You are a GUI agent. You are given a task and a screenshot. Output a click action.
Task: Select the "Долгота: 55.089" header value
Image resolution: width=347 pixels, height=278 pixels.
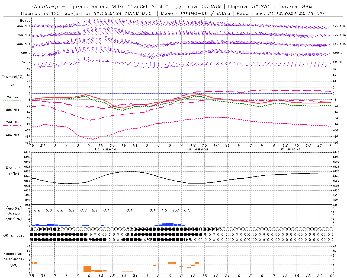pyautogui.click(x=198, y=7)
